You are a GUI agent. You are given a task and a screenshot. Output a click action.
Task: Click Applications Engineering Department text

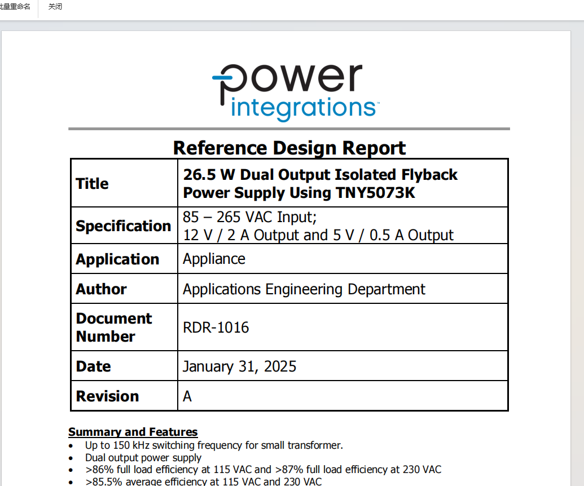(x=304, y=290)
